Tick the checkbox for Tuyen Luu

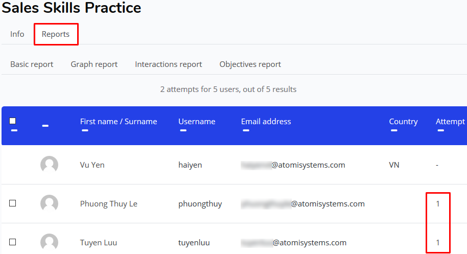click(12, 242)
